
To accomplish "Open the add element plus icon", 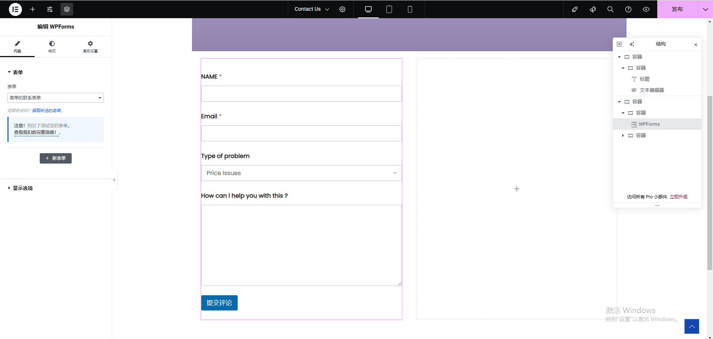I will coord(33,9).
